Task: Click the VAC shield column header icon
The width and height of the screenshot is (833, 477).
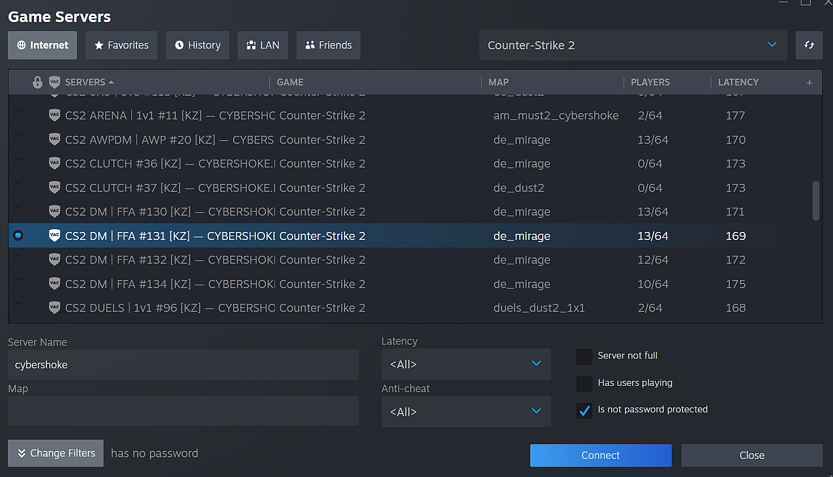Action: coord(54,82)
